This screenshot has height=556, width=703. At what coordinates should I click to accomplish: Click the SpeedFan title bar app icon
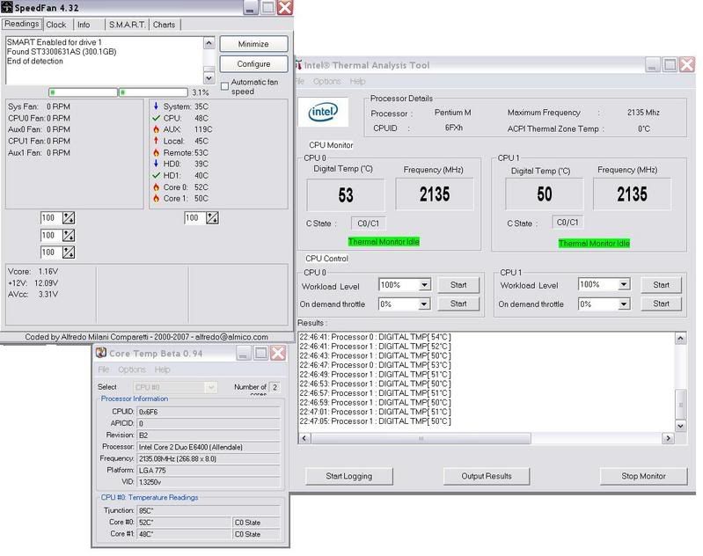(x=7, y=7)
